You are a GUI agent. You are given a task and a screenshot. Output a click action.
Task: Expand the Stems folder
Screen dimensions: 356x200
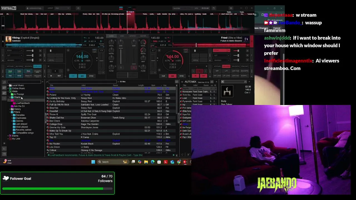tap(8, 136)
